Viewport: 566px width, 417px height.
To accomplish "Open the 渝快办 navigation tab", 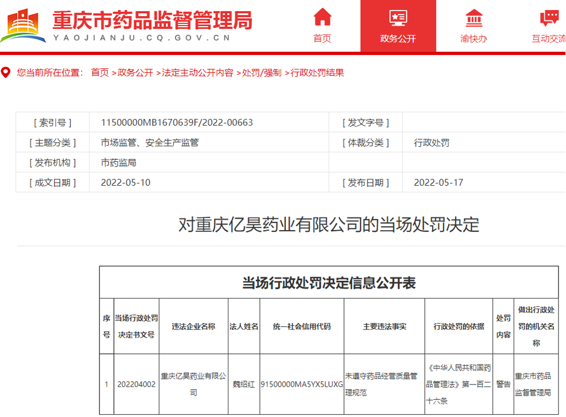I will [474, 26].
